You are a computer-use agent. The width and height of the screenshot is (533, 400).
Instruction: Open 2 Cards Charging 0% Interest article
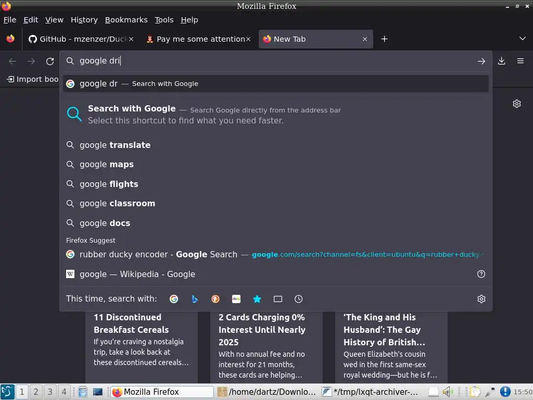[x=266, y=347]
